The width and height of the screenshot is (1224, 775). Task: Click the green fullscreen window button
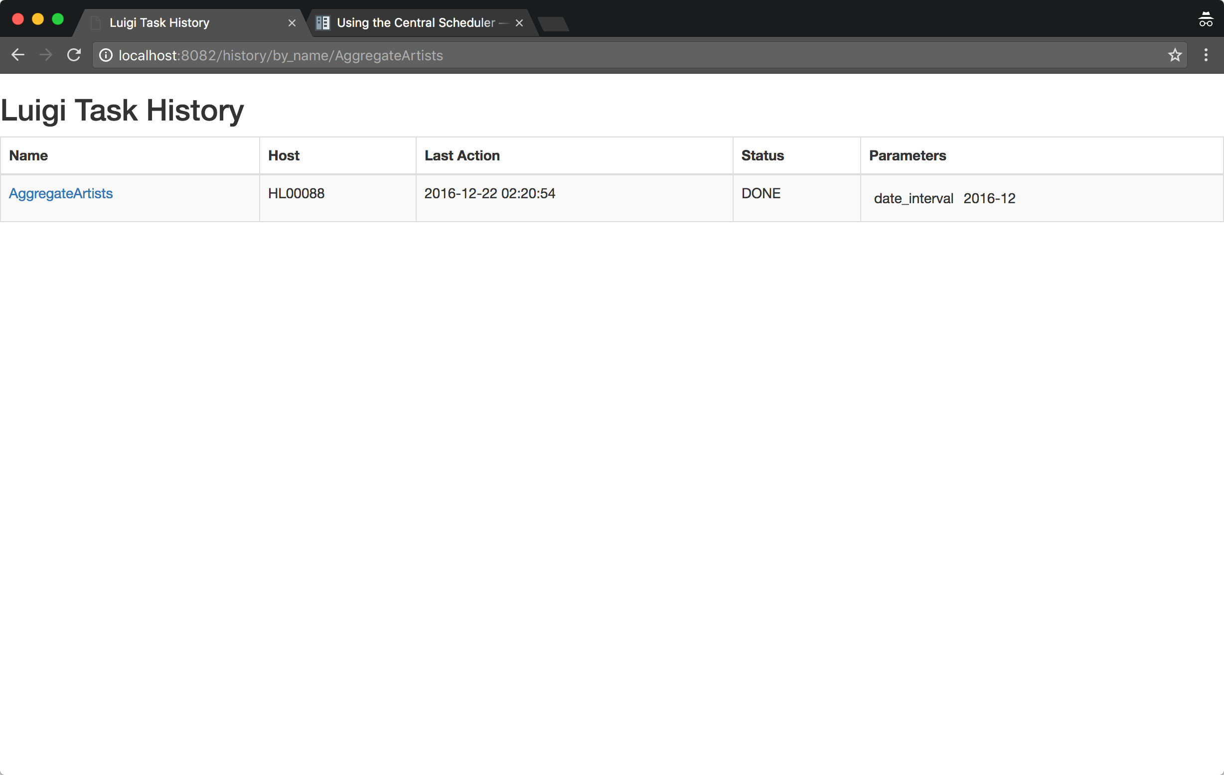pos(58,19)
